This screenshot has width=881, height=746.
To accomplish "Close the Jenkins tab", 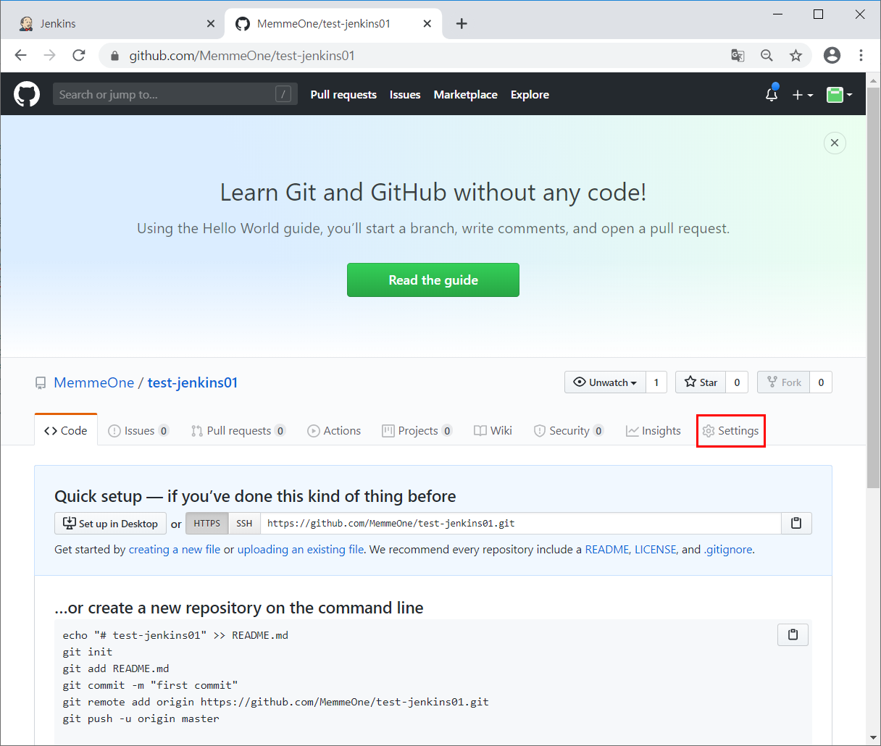I will [211, 24].
